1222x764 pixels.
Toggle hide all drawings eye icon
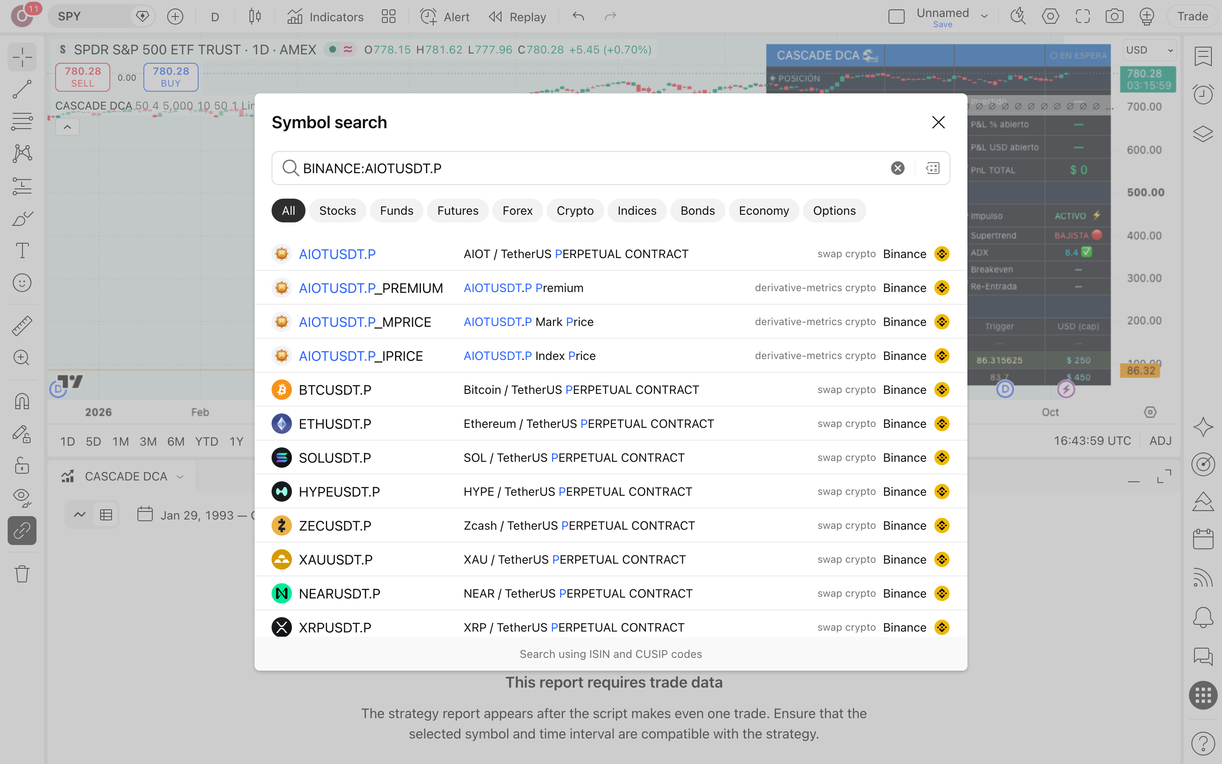click(x=22, y=498)
